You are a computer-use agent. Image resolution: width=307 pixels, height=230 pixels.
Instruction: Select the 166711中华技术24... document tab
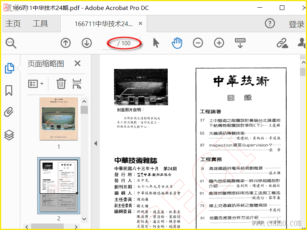point(104,24)
